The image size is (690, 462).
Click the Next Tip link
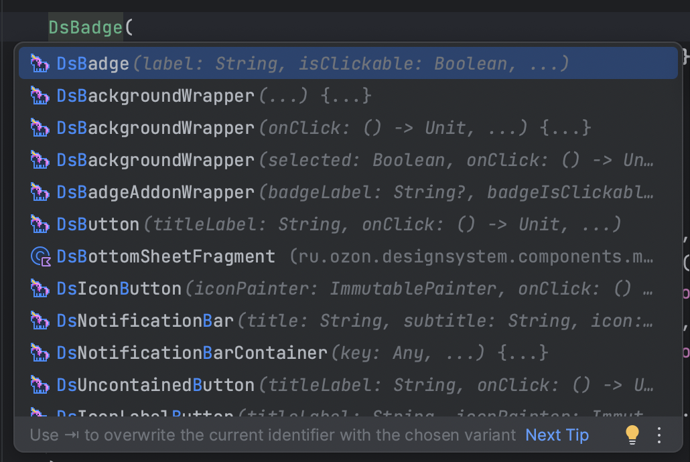pos(557,435)
